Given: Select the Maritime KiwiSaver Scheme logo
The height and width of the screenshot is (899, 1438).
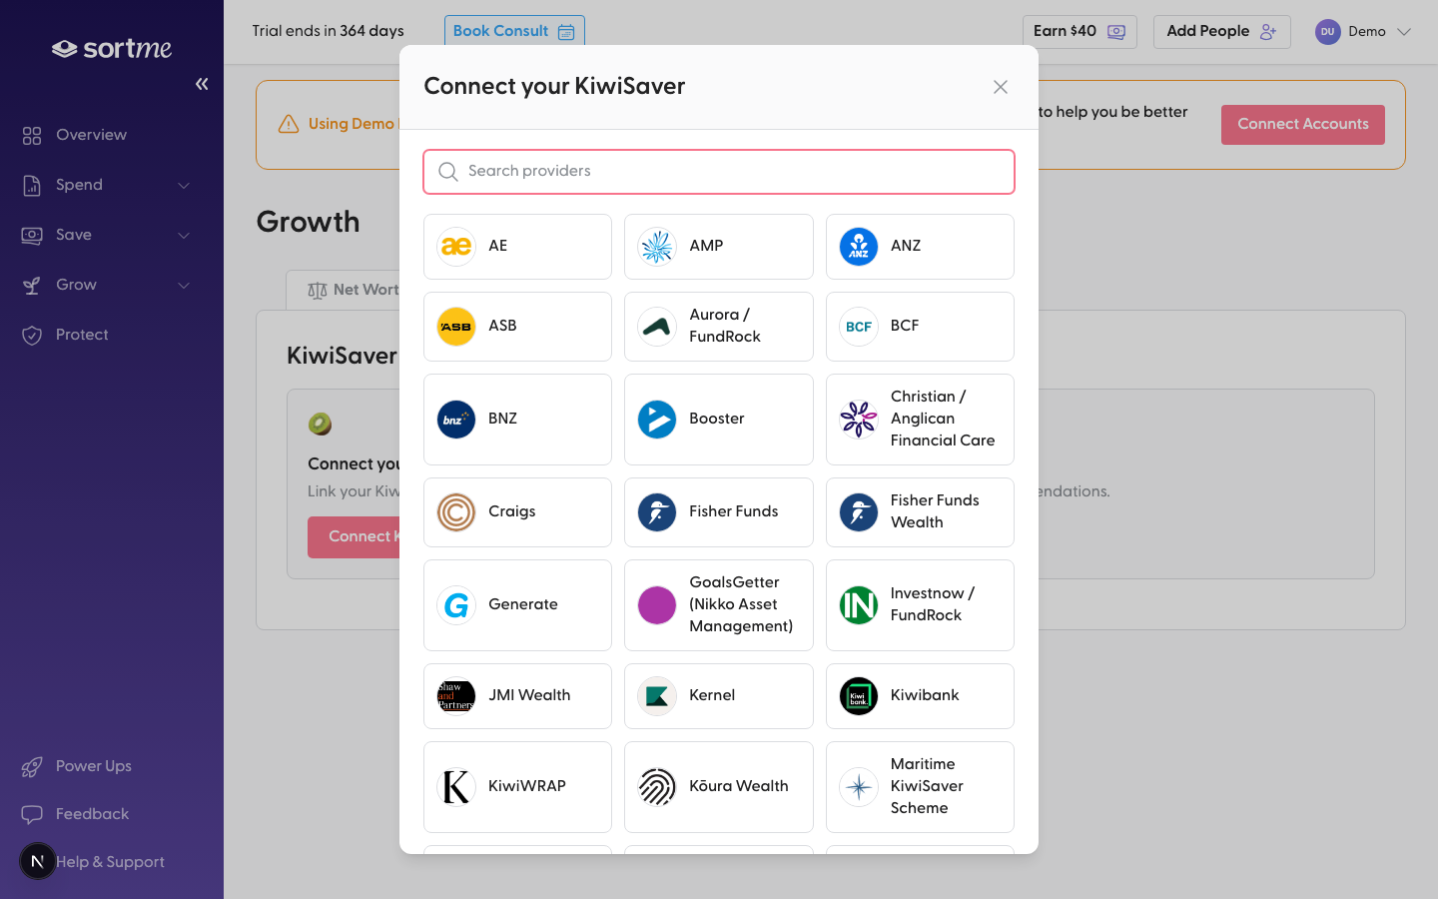Looking at the screenshot, I should (x=859, y=787).
